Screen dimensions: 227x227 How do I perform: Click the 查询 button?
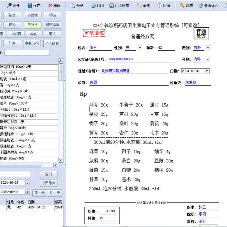click(x=49, y=174)
